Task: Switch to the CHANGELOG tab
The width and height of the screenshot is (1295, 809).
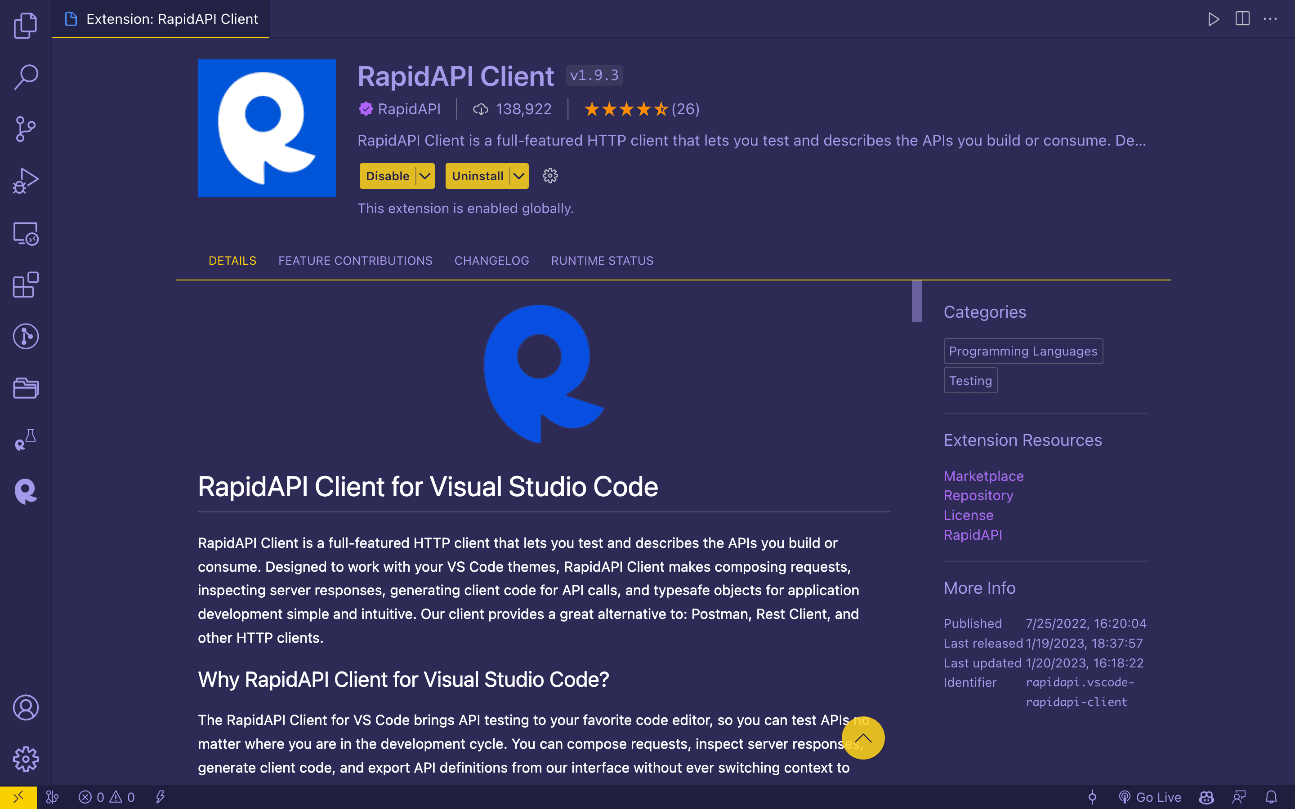Action: coord(491,260)
